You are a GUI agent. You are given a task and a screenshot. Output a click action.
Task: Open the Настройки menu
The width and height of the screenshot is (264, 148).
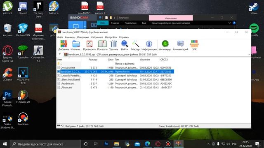111,37
